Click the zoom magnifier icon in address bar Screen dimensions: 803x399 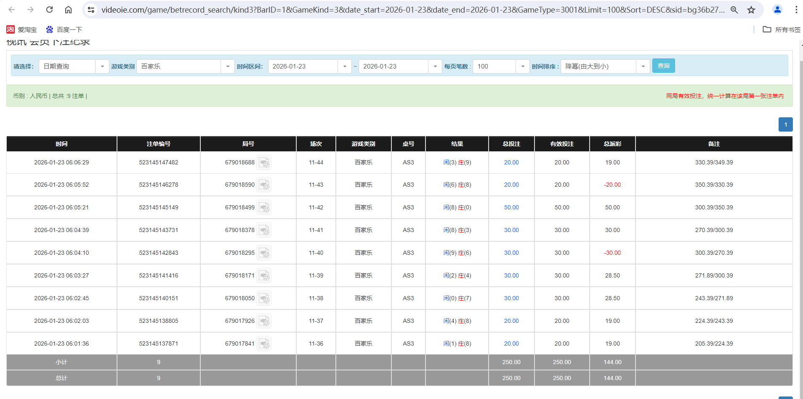[x=734, y=9]
